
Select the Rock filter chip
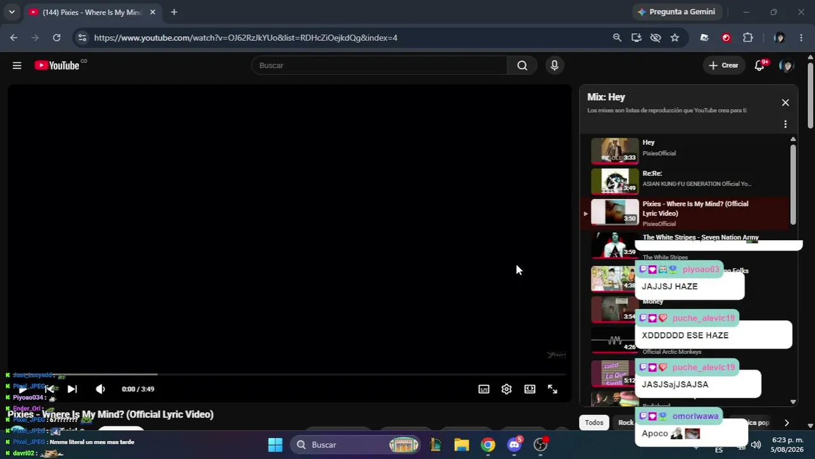[626, 423]
